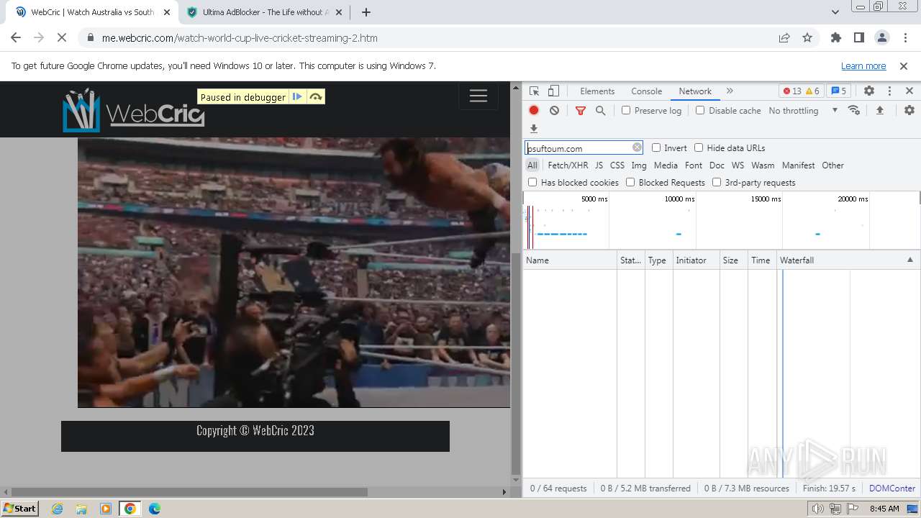The image size is (921, 518).
Task: Resume script execution in debugger overlay
Action: (x=297, y=96)
